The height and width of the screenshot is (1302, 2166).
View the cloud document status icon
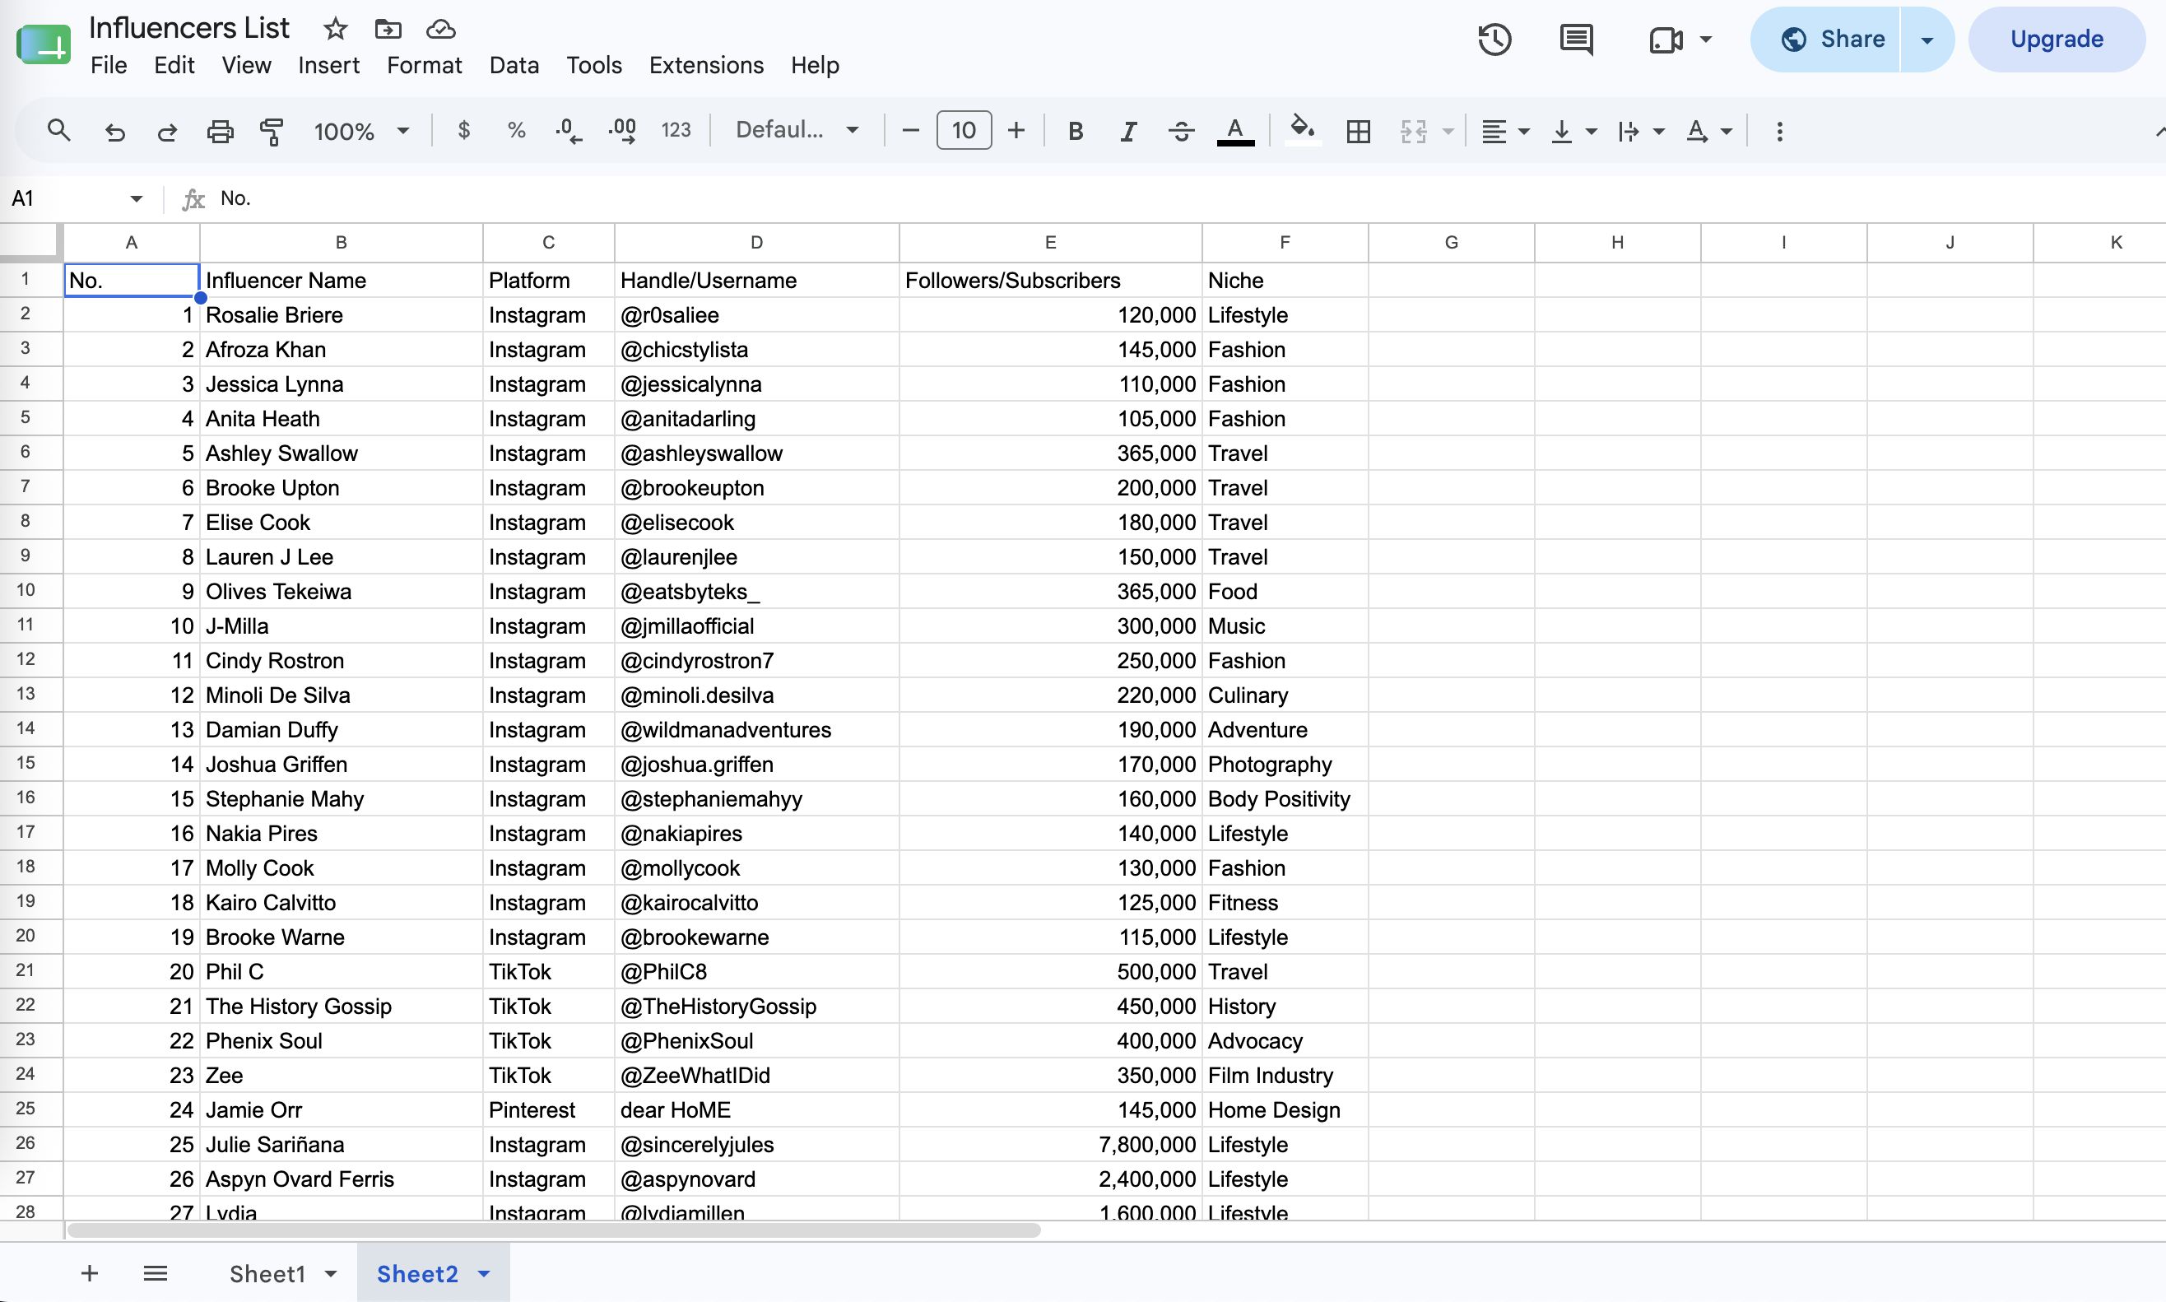pyautogui.click(x=440, y=29)
